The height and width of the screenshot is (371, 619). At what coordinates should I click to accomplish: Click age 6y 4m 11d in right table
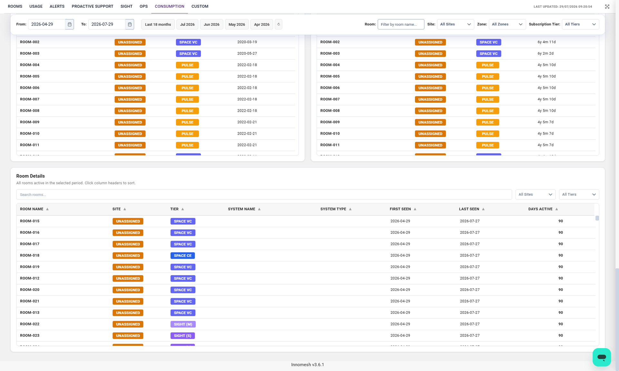tap(546, 42)
